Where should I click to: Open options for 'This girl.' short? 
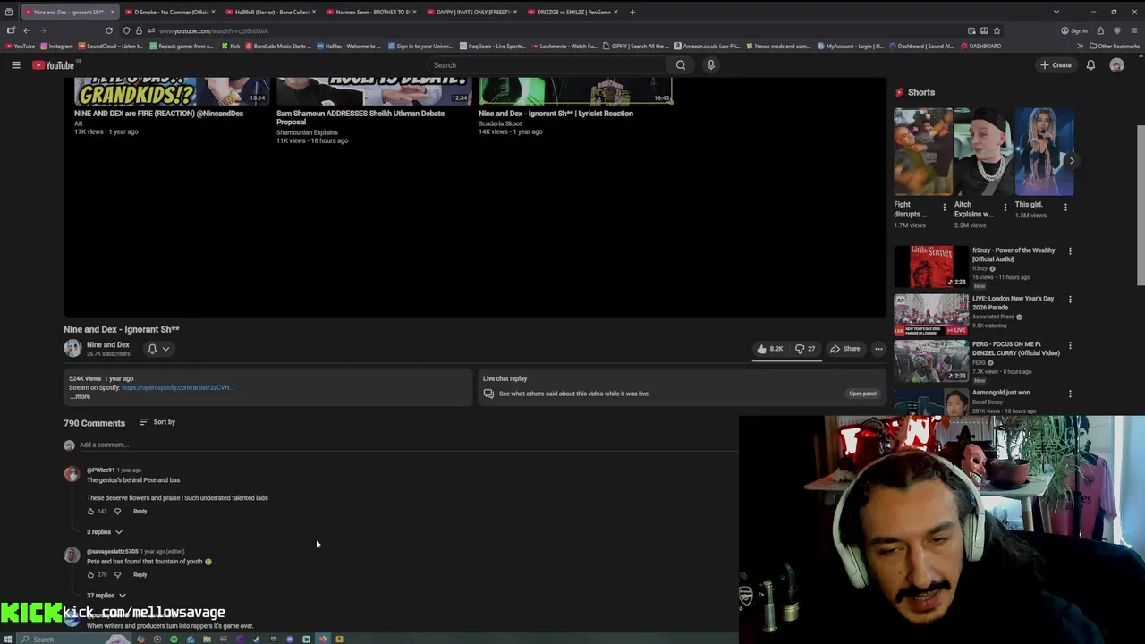[x=1065, y=207]
